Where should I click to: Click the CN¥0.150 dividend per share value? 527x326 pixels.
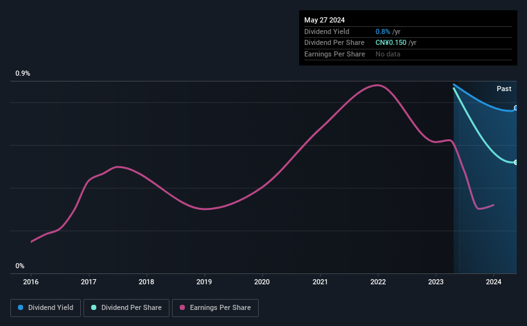pos(391,43)
